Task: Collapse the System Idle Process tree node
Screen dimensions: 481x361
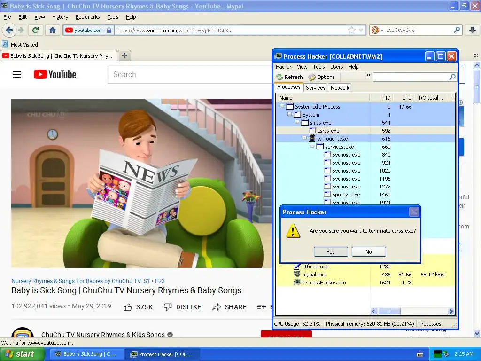Action: click(282, 106)
